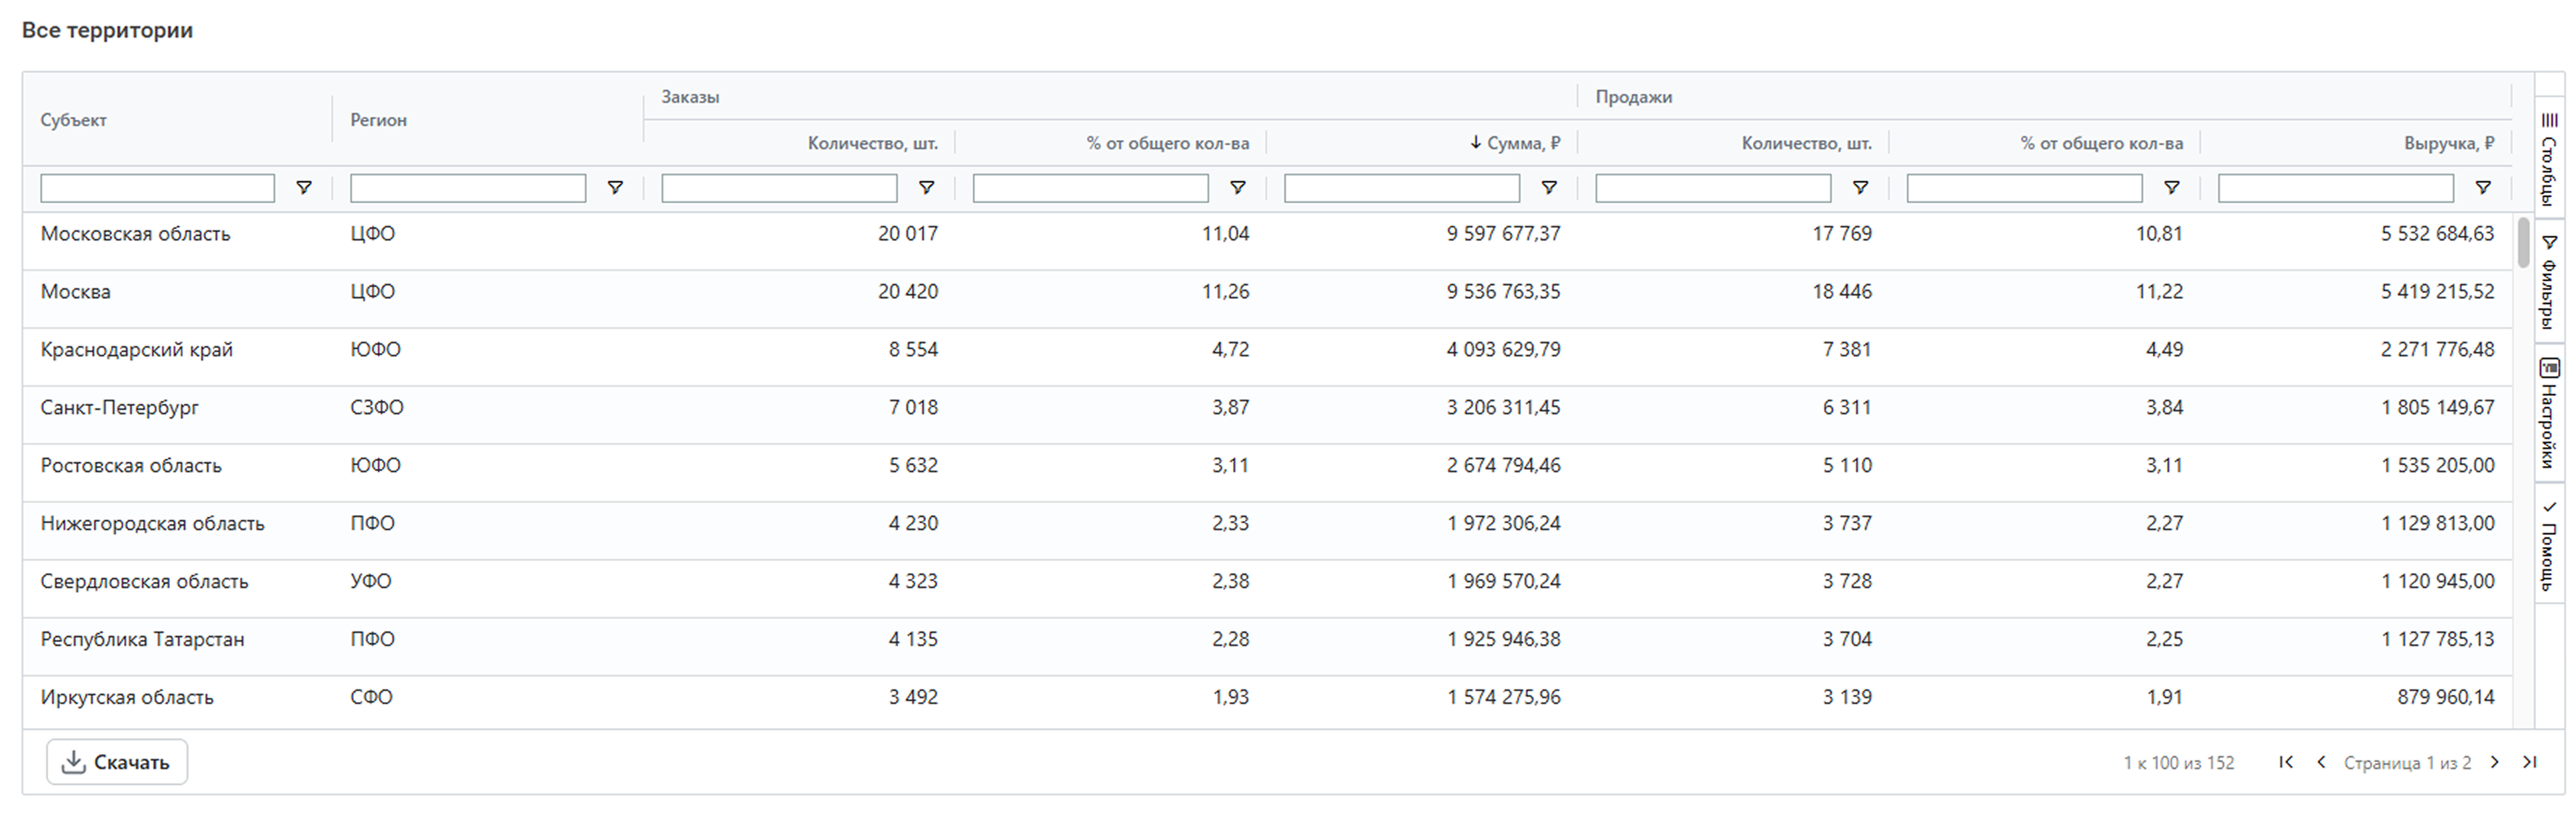The width and height of the screenshot is (2576, 814).
Task: Open filter menu for Сумма, ₽ column
Action: (x=1549, y=188)
